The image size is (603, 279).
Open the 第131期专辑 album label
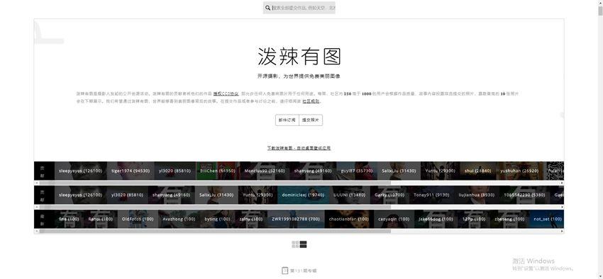click(x=304, y=271)
